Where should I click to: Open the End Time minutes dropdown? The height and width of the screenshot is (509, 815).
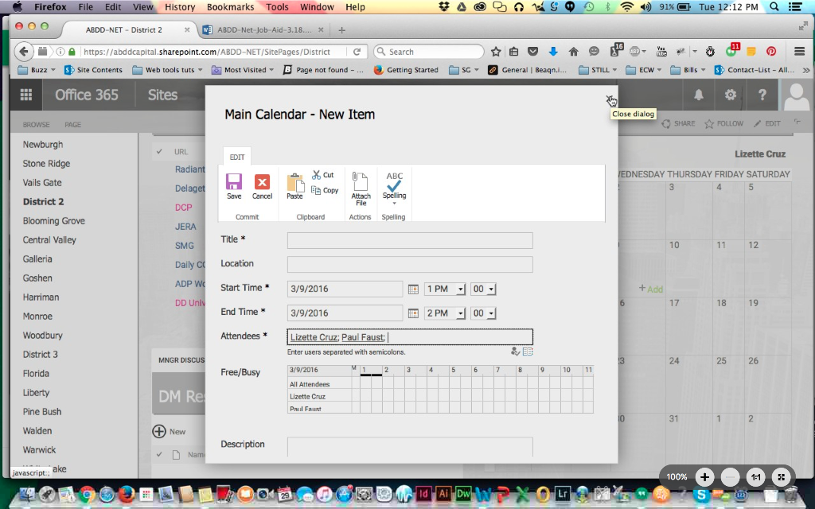[483, 313]
